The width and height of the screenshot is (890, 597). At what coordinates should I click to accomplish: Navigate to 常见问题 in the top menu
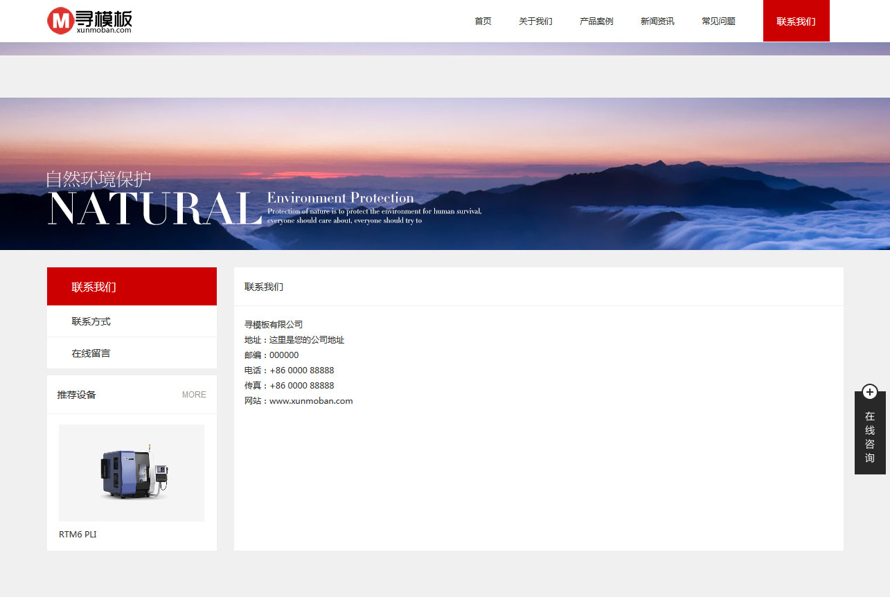click(718, 21)
